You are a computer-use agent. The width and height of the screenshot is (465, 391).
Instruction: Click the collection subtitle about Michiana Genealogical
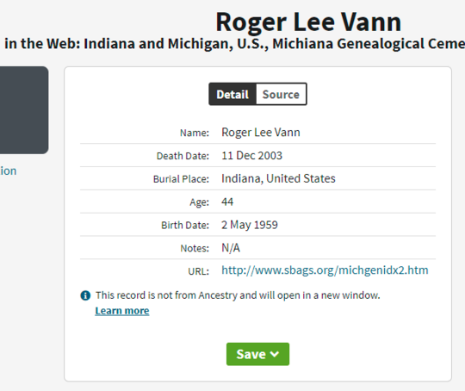(234, 44)
